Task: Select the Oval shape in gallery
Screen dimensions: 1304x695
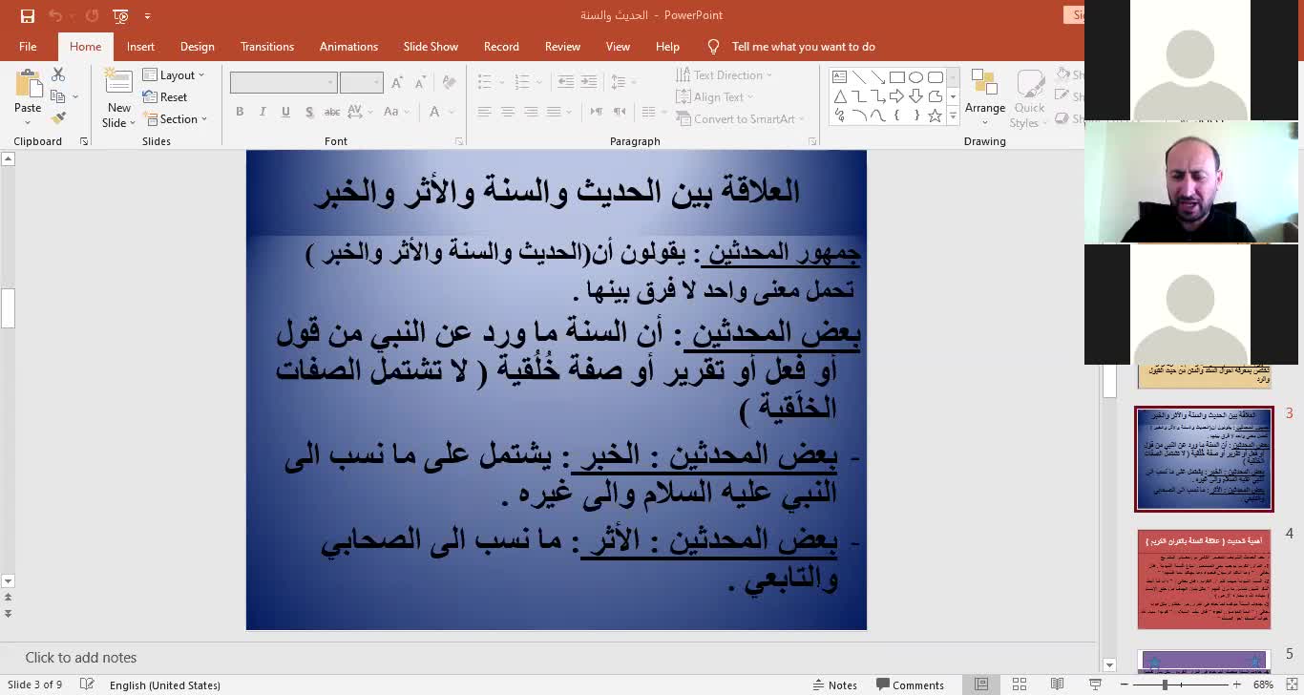Action: (x=916, y=77)
